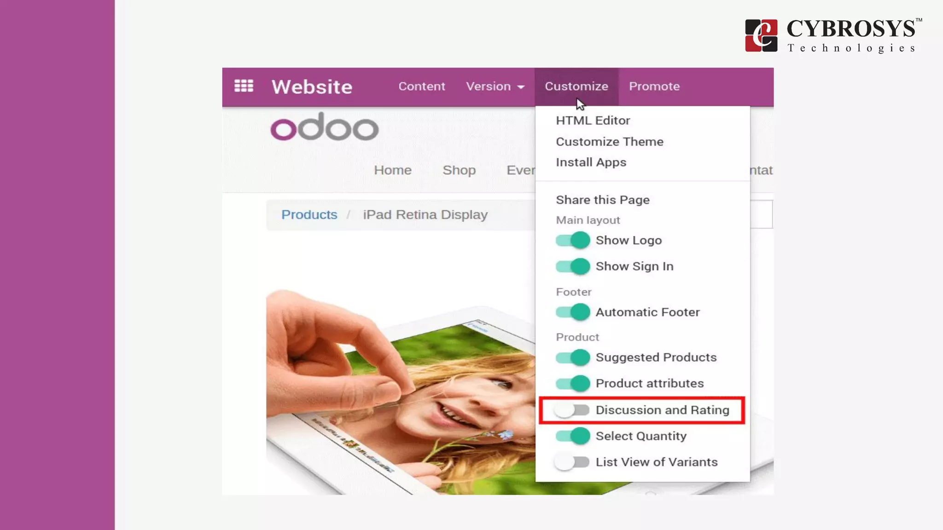Expand the Version dropdown
943x530 pixels.
pos(495,86)
